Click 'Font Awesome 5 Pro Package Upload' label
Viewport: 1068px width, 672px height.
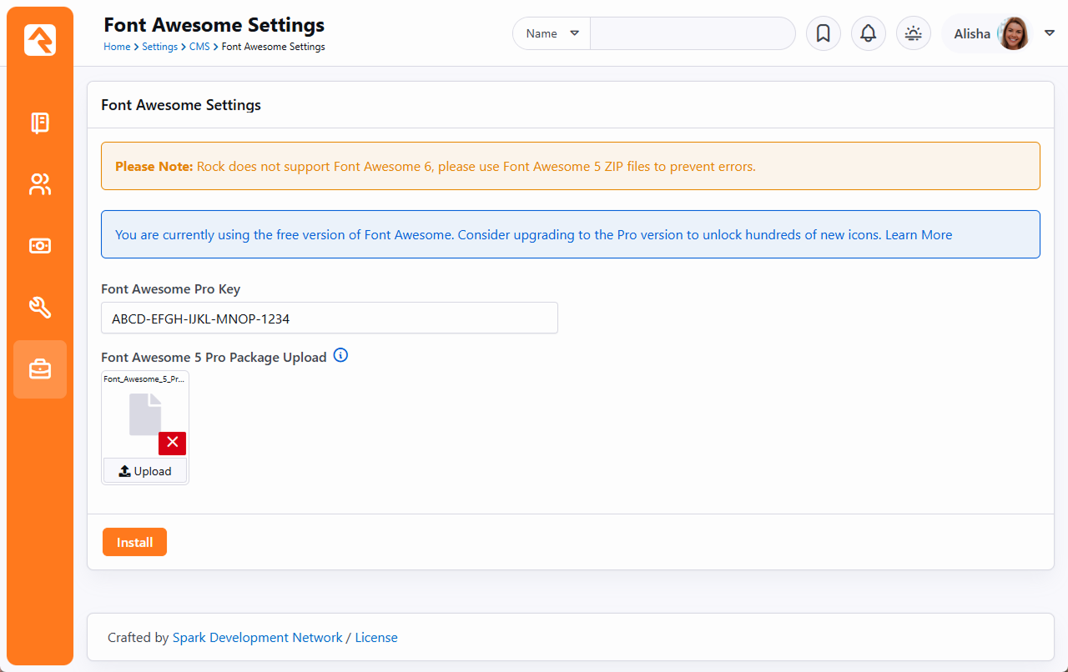click(214, 357)
